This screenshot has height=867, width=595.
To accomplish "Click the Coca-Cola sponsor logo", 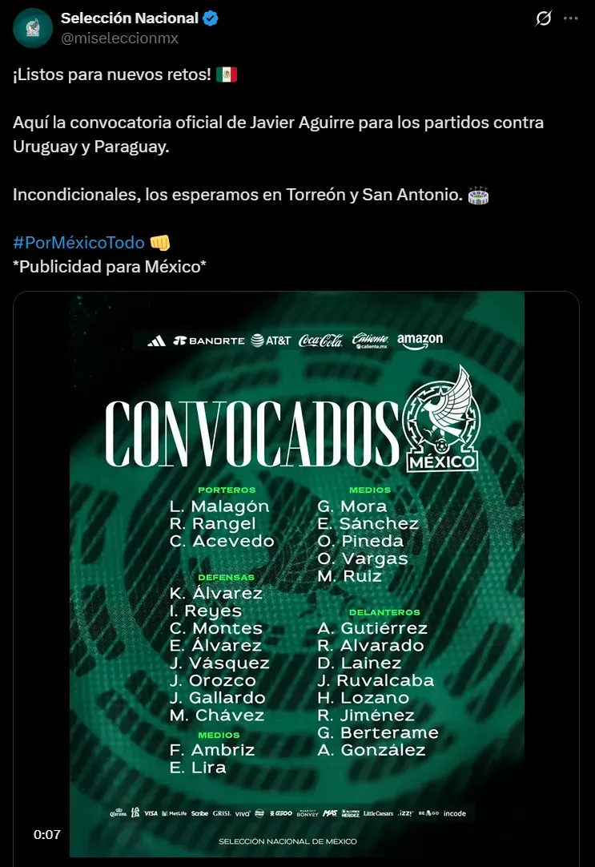I will (x=320, y=341).
